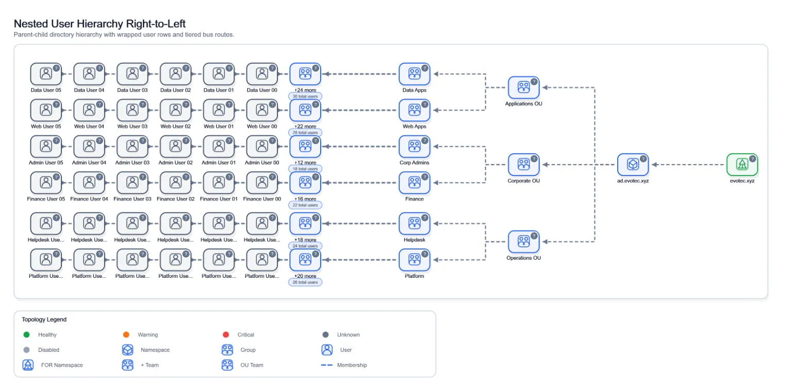Click the green Healthy legend dot
The image size is (794, 391).
tap(27, 335)
